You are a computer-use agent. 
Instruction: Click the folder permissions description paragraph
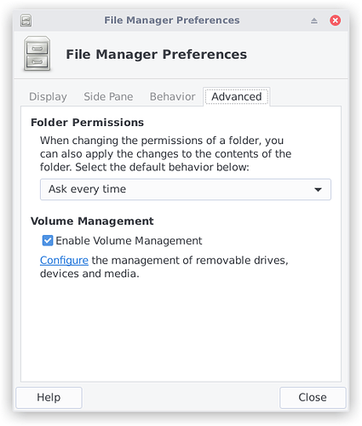coord(165,153)
